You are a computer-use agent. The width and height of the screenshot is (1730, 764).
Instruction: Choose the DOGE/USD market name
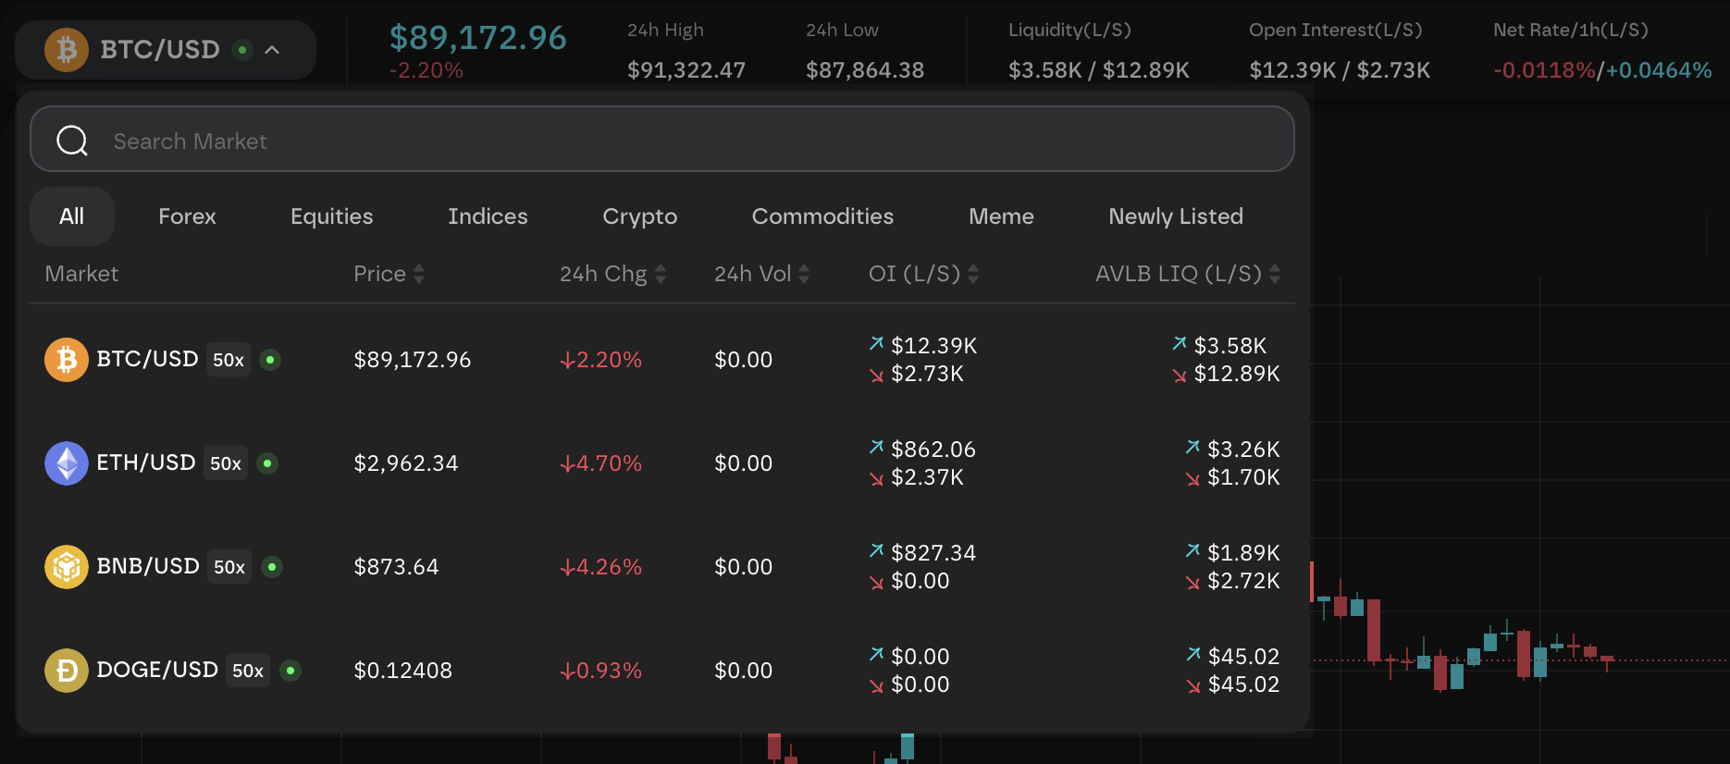(157, 670)
